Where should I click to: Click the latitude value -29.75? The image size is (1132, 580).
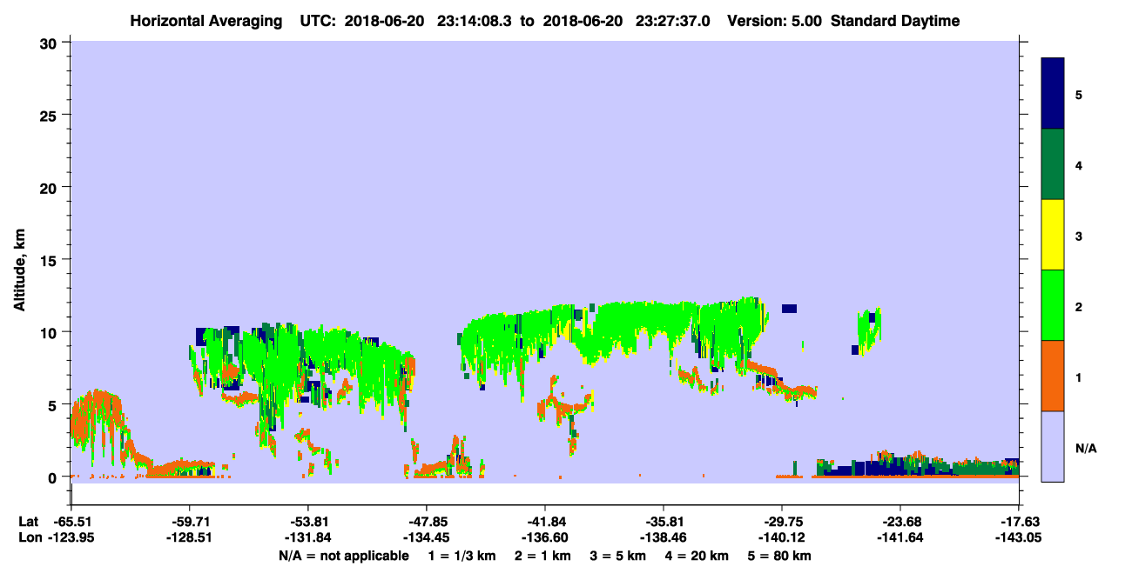[782, 522]
